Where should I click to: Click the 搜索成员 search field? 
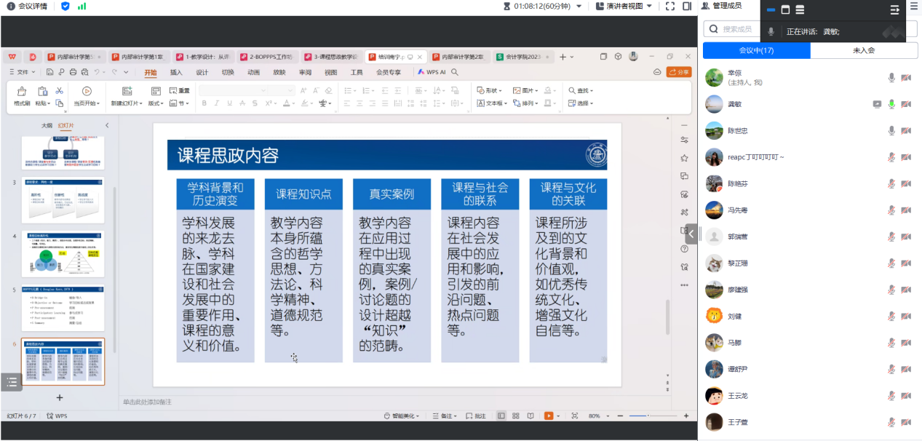click(736, 29)
